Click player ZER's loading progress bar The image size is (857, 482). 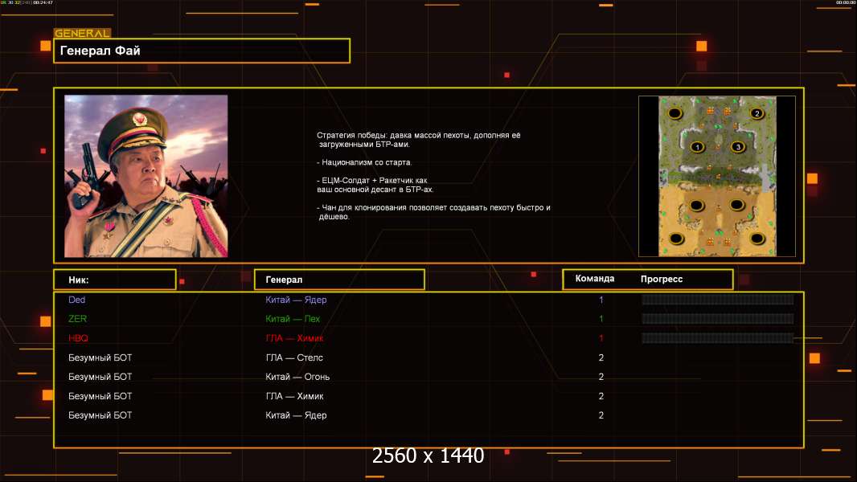[x=717, y=319]
